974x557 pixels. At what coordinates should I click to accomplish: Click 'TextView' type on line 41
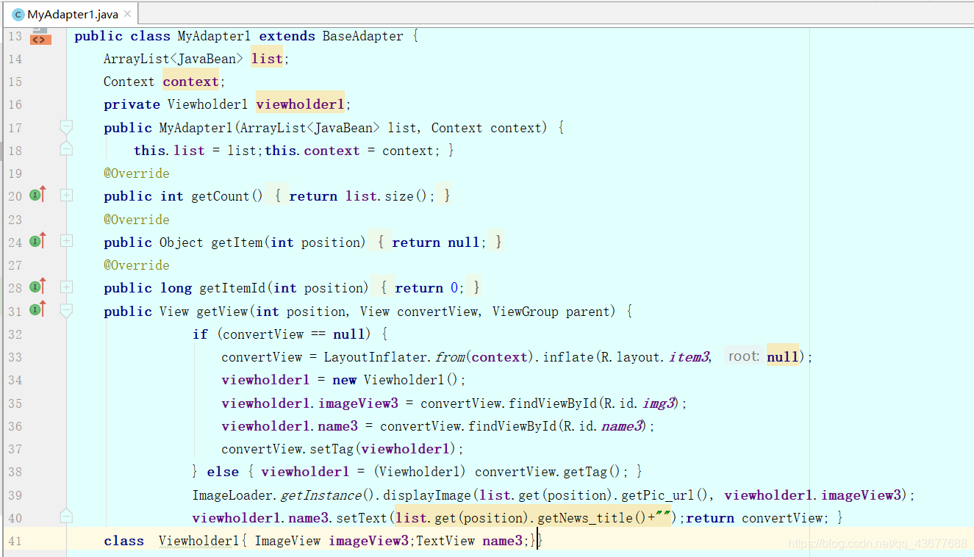445,541
